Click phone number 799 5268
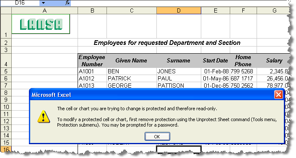Screen dimensions: 296x158 click(x=243, y=71)
